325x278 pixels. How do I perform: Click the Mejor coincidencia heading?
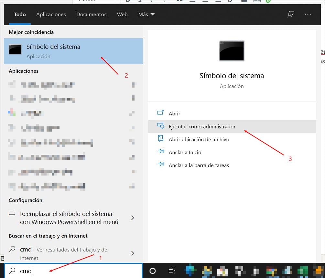click(x=31, y=32)
